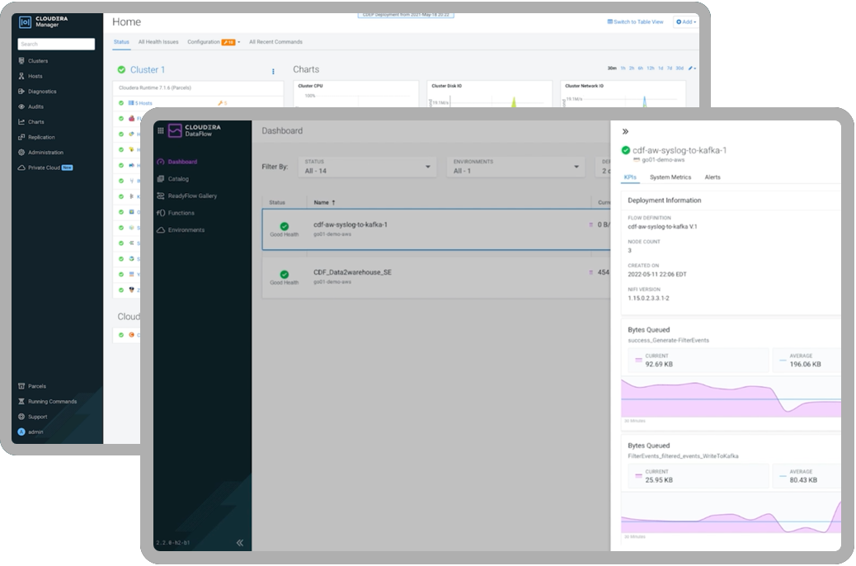Click the 5 Hosts wrench warning

point(222,103)
